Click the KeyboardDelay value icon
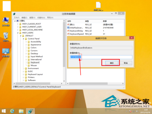The width and height of the screenshot is (152, 114). point(68,31)
